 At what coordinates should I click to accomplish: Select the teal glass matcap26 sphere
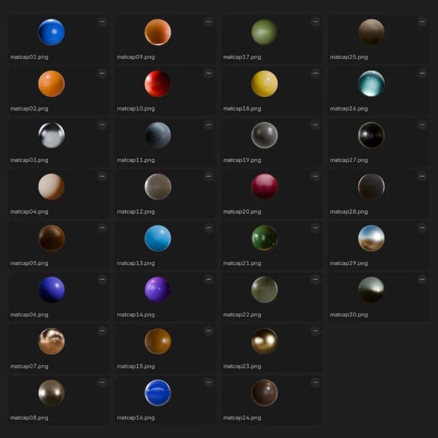coord(371,83)
